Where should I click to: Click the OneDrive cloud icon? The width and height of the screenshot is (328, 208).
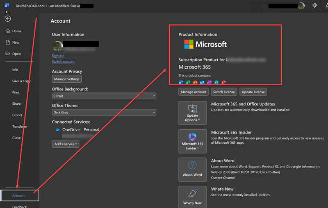pyautogui.click(x=57, y=130)
